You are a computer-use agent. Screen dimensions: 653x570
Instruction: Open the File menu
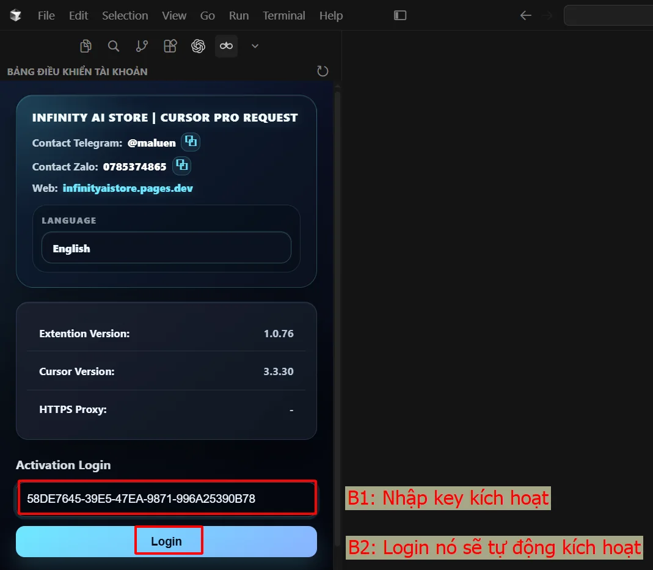point(46,15)
